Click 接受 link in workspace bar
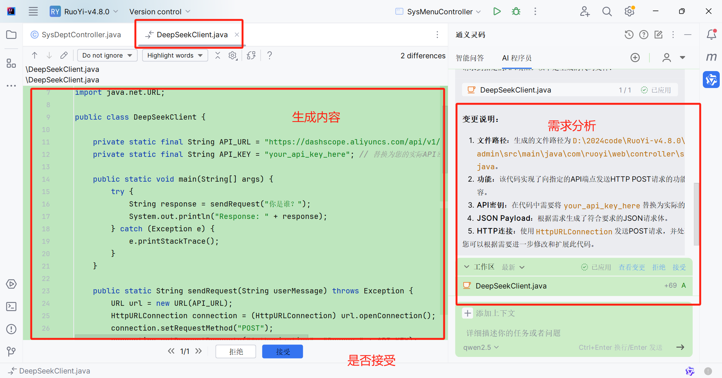 point(679,267)
